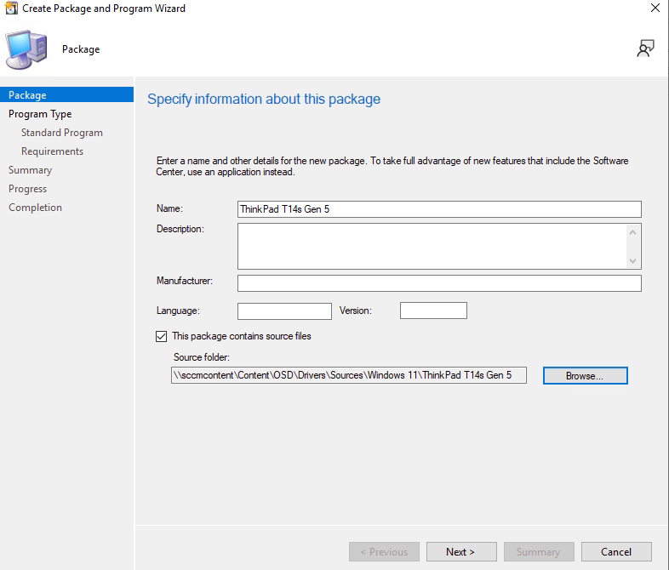Click the 'Package' header title text
This screenshot has height=570, width=669.
81,49
